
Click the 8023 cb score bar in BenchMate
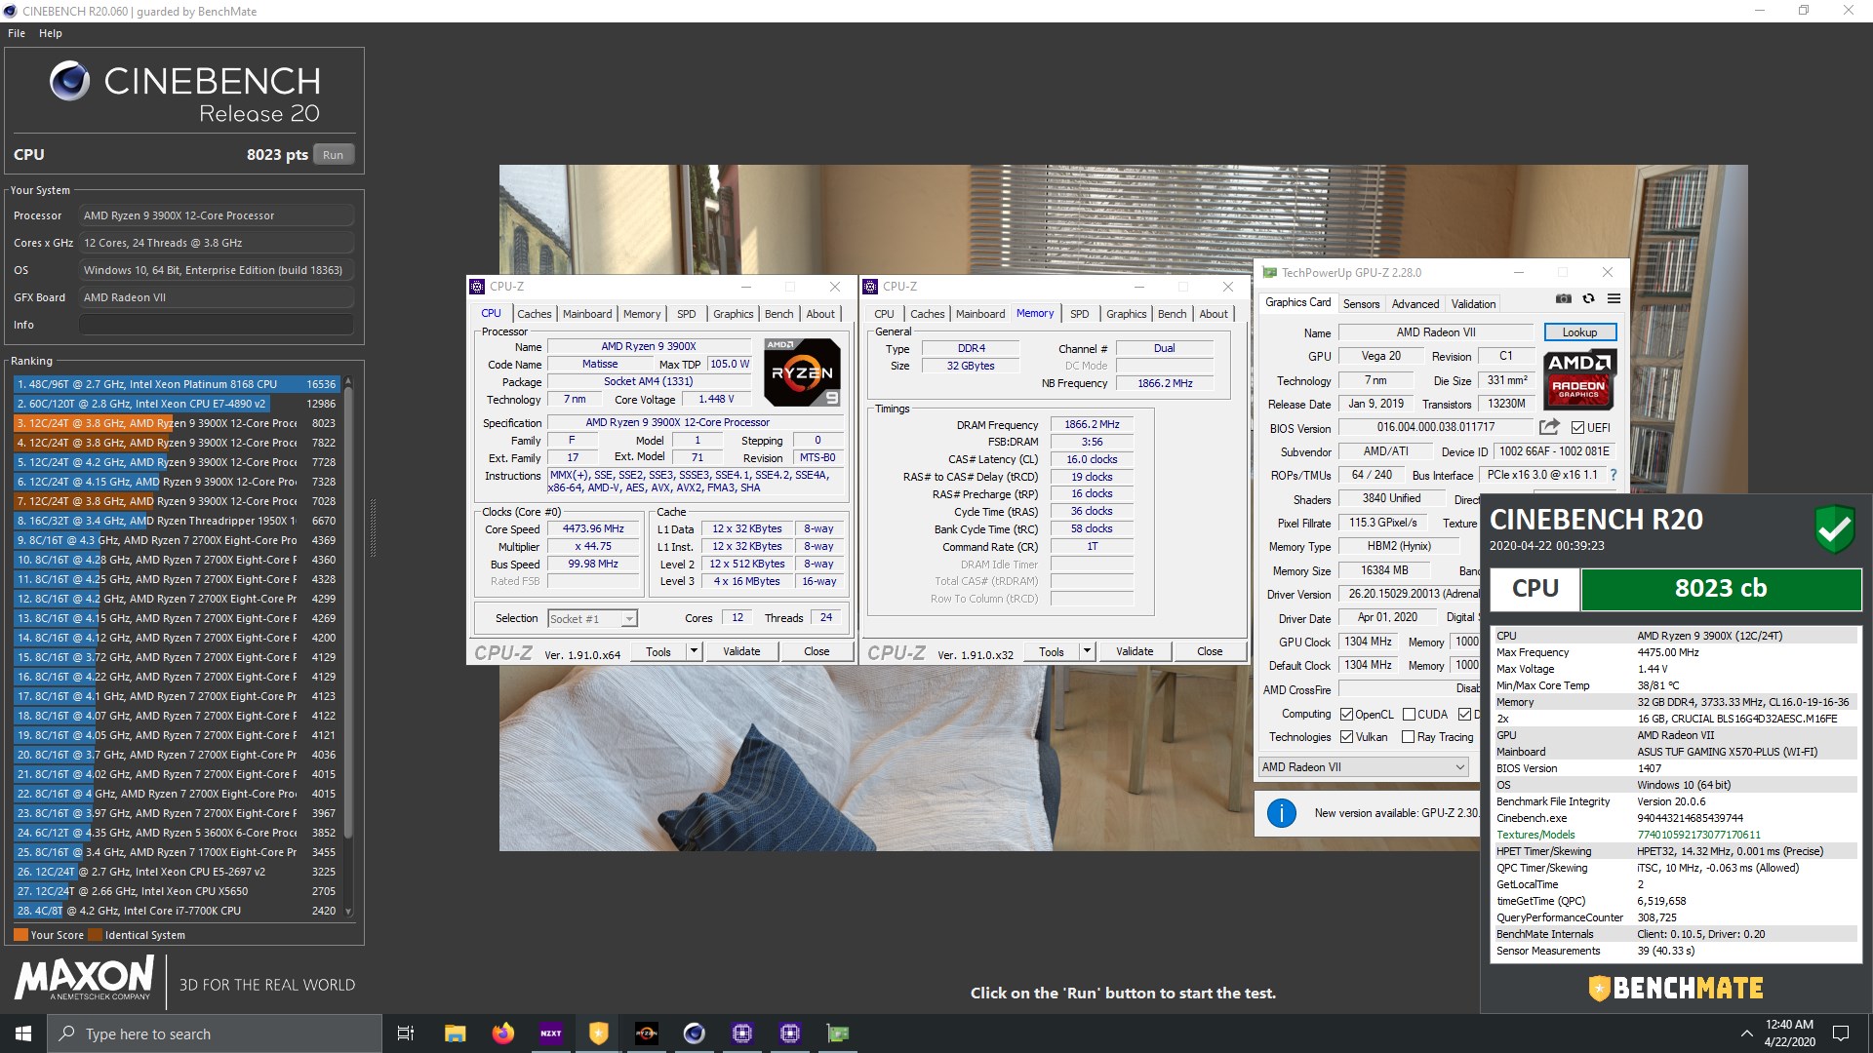point(1721,589)
